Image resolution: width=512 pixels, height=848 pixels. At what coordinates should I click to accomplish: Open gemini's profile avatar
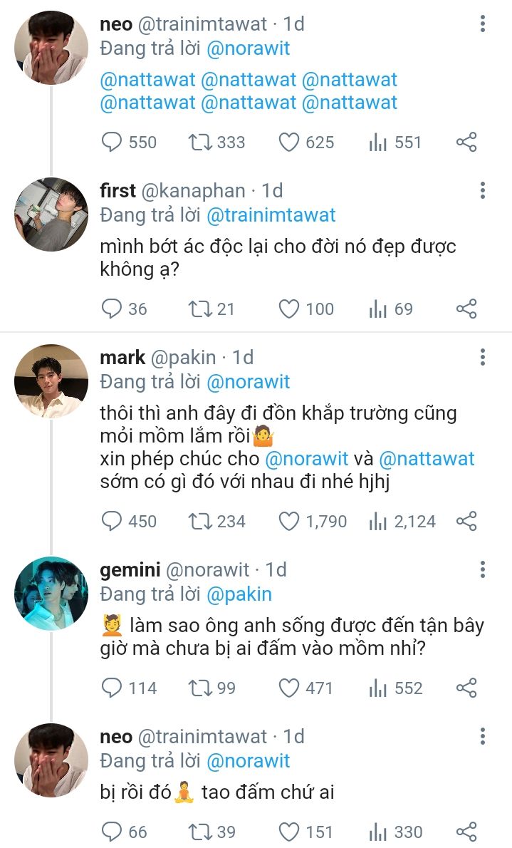click(51, 594)
